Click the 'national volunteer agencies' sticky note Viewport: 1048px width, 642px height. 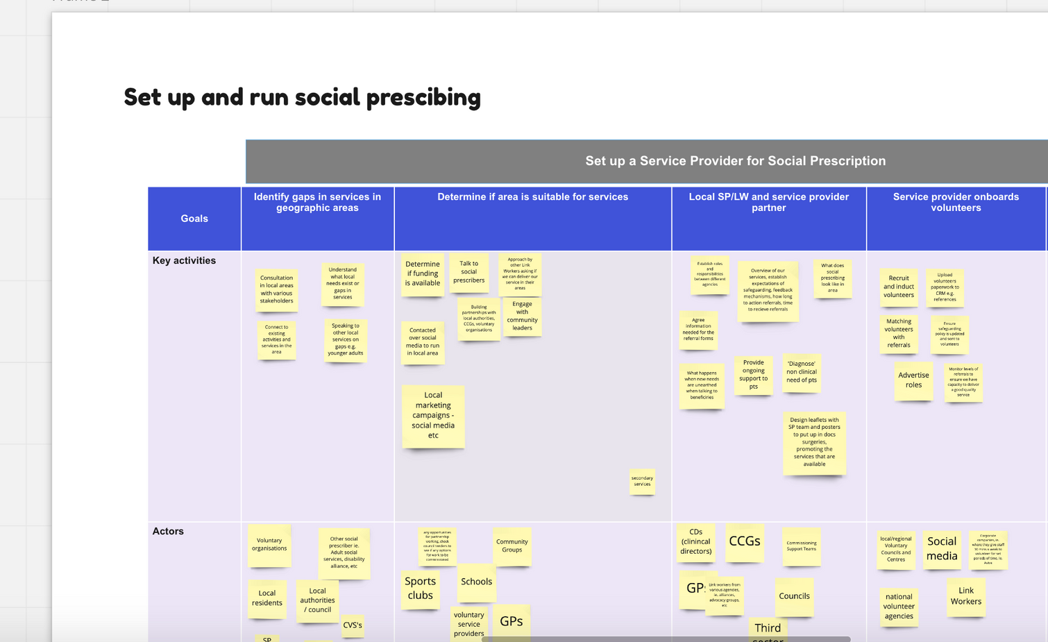pyautogui.click(x=899, y=607)
